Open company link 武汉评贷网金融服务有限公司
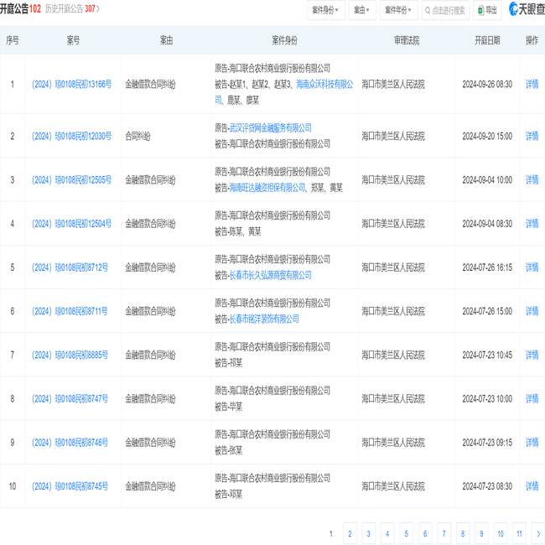This screenshot has height=545, width=545. tap(271, 128)
